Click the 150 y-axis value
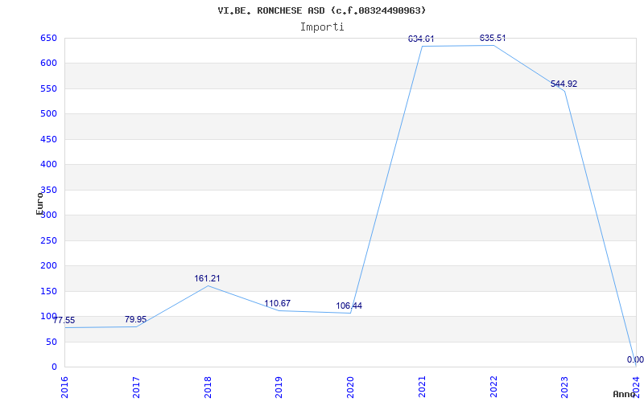The width and height of the screenshot is (644, 402). point(48,291)
